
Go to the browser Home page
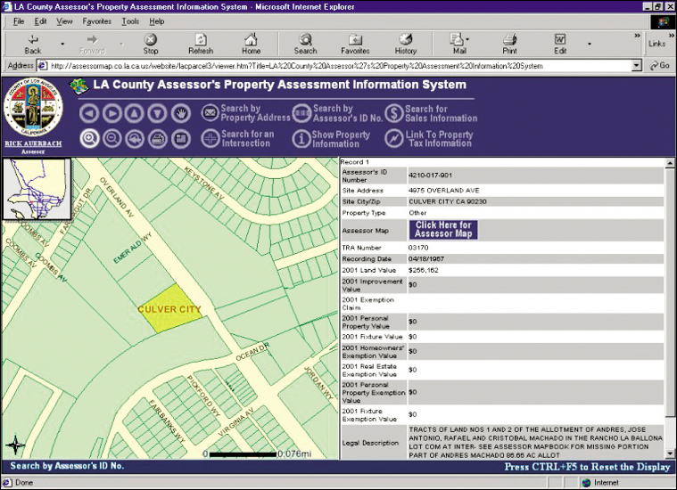(x=251, y=44)
